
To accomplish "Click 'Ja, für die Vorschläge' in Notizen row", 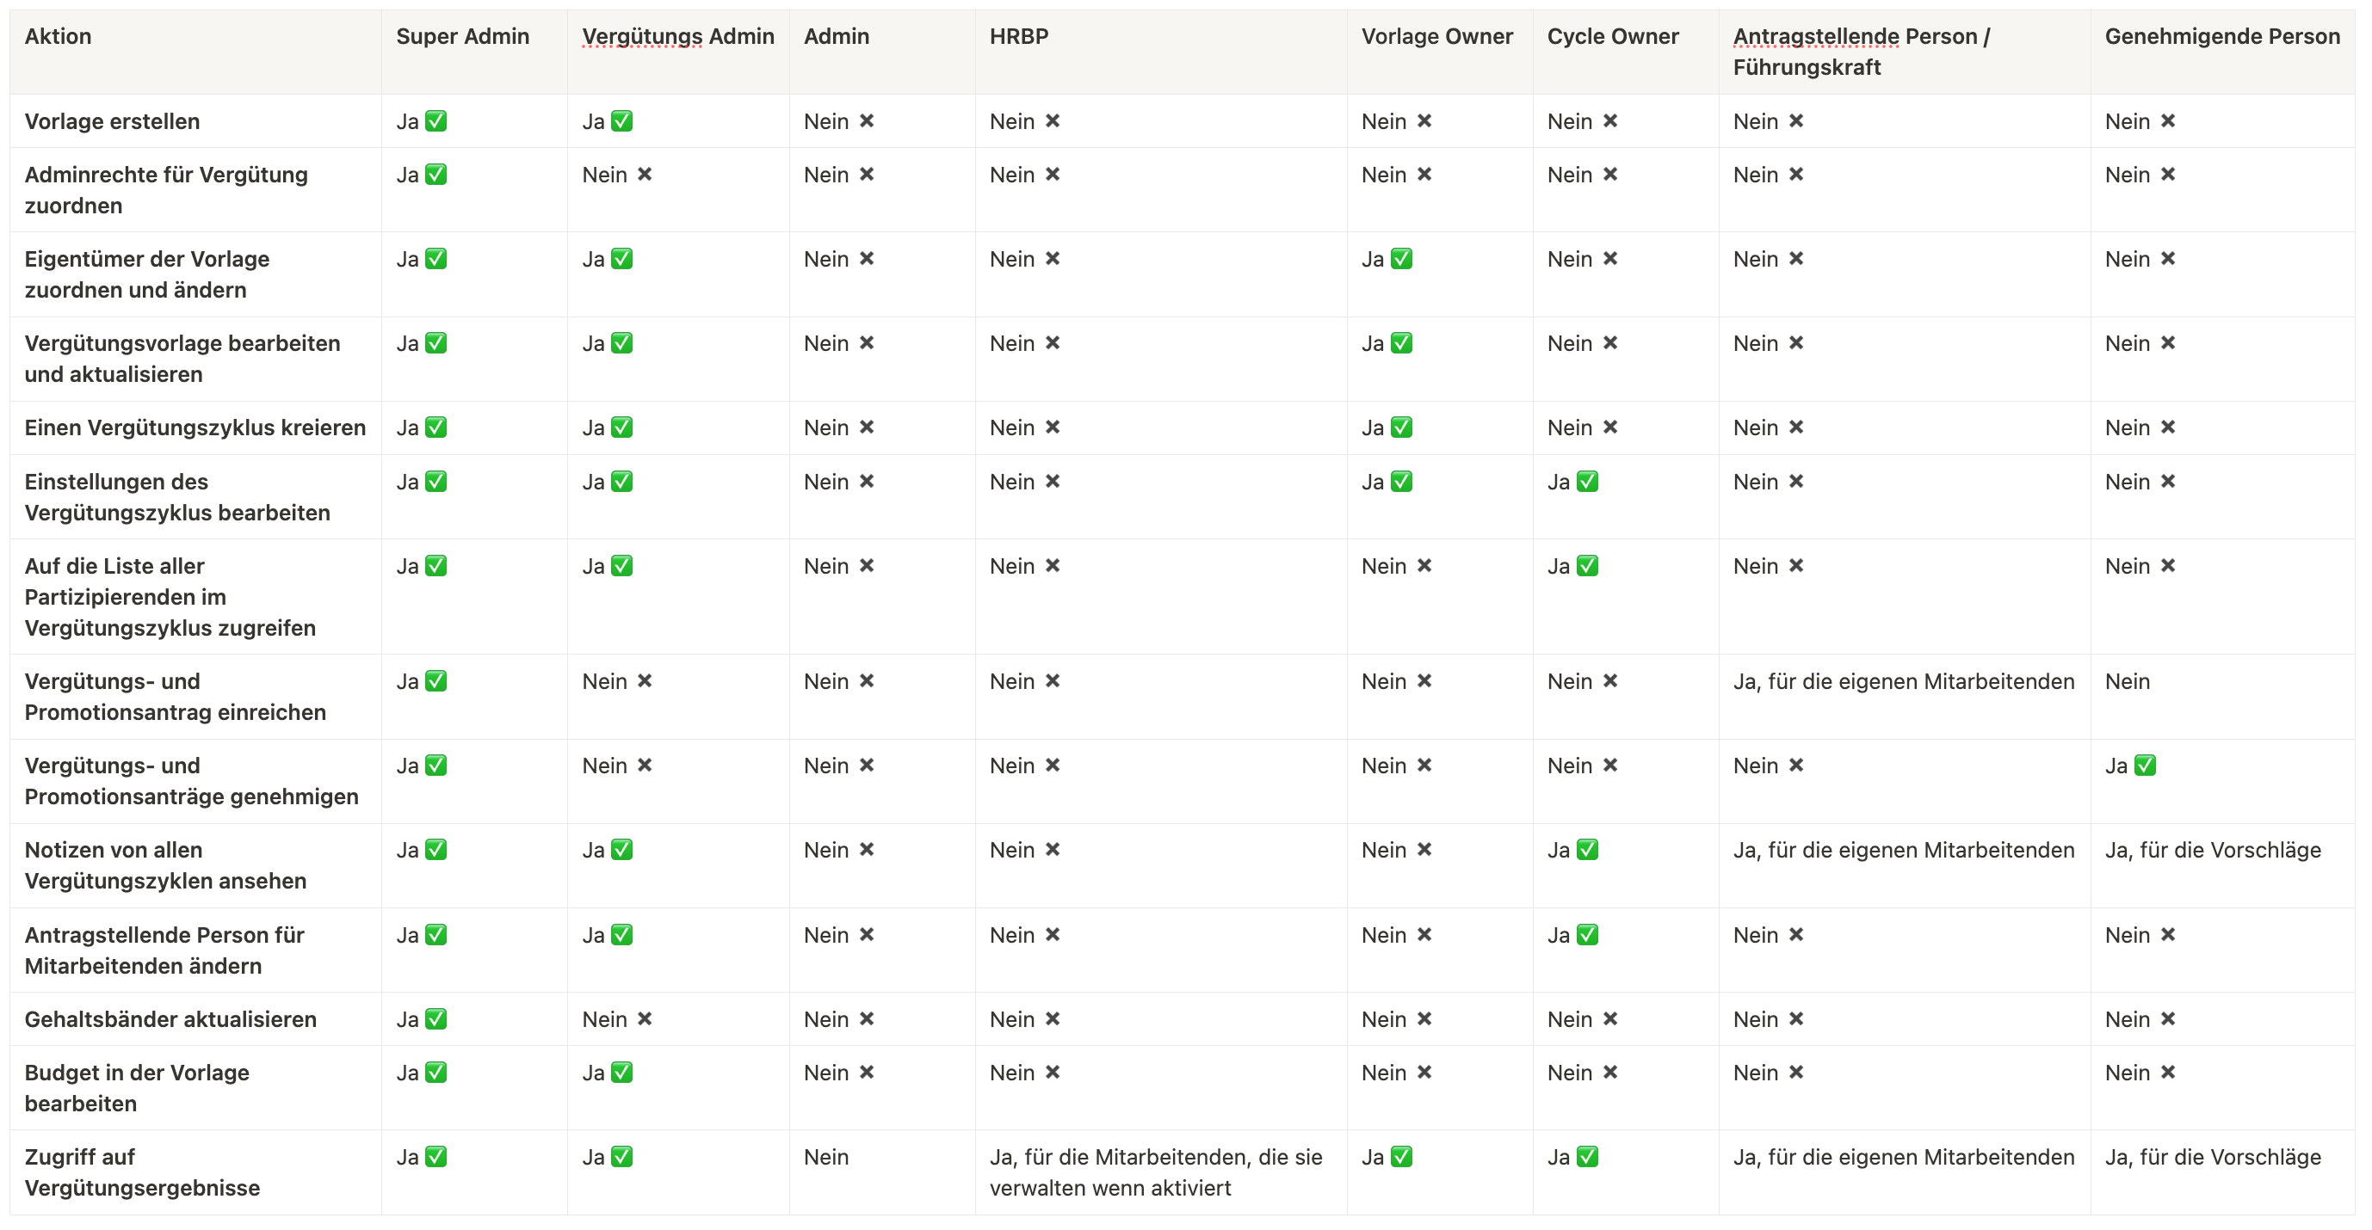I will 2214,849.
